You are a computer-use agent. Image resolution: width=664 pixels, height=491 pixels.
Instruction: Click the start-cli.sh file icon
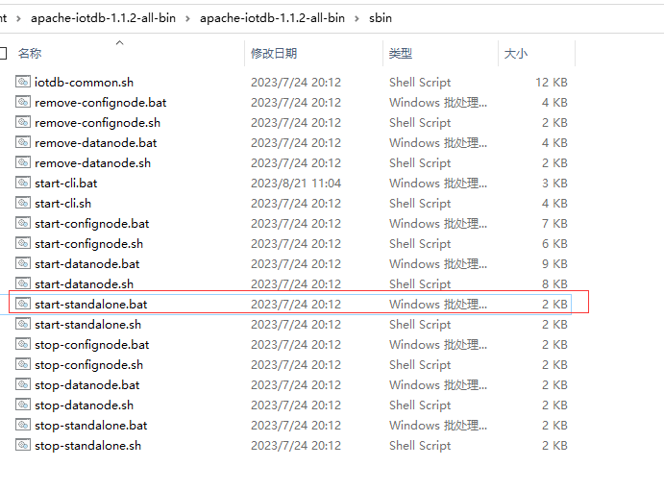pyautogui.click(x=23, y=203)
